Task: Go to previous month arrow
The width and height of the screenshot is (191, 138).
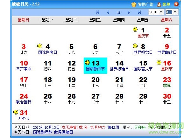Action: (x=108, y=12)
